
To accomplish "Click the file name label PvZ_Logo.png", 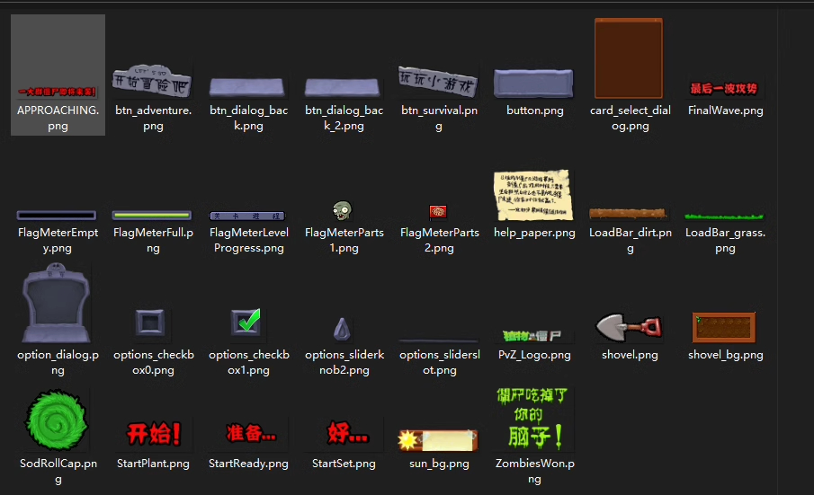I will (x=534, y=355).
